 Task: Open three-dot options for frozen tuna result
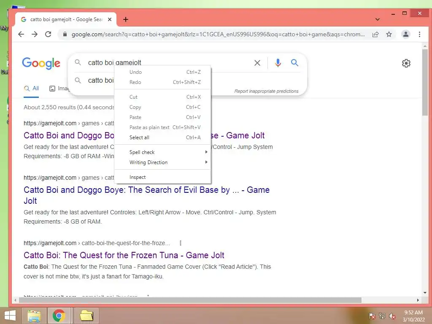(x=181, y=243)
